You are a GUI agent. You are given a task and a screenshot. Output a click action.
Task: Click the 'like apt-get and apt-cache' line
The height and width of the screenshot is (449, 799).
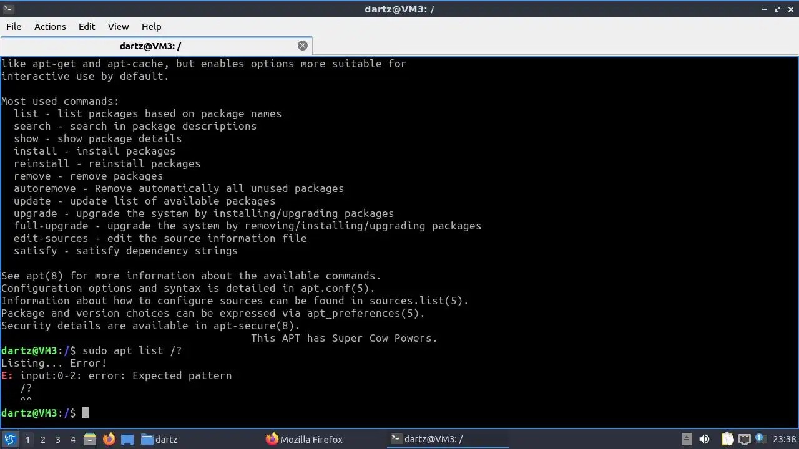(203, 64)
